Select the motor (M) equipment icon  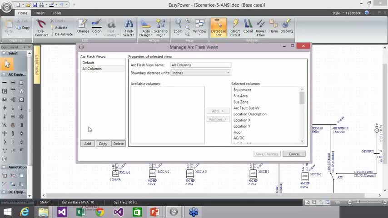click(x=5, y=99)
